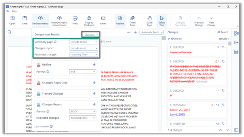
Task: Click the document scrollbar thumb
Action: coord(164,38)
